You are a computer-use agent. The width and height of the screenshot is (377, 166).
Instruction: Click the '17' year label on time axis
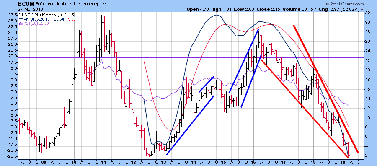(x=283, y=162)
